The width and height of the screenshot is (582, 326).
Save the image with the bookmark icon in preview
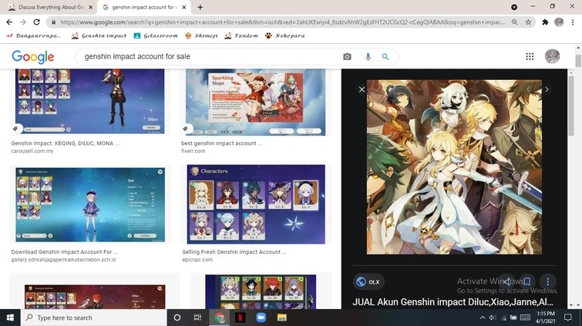click(x=526, y=281)
